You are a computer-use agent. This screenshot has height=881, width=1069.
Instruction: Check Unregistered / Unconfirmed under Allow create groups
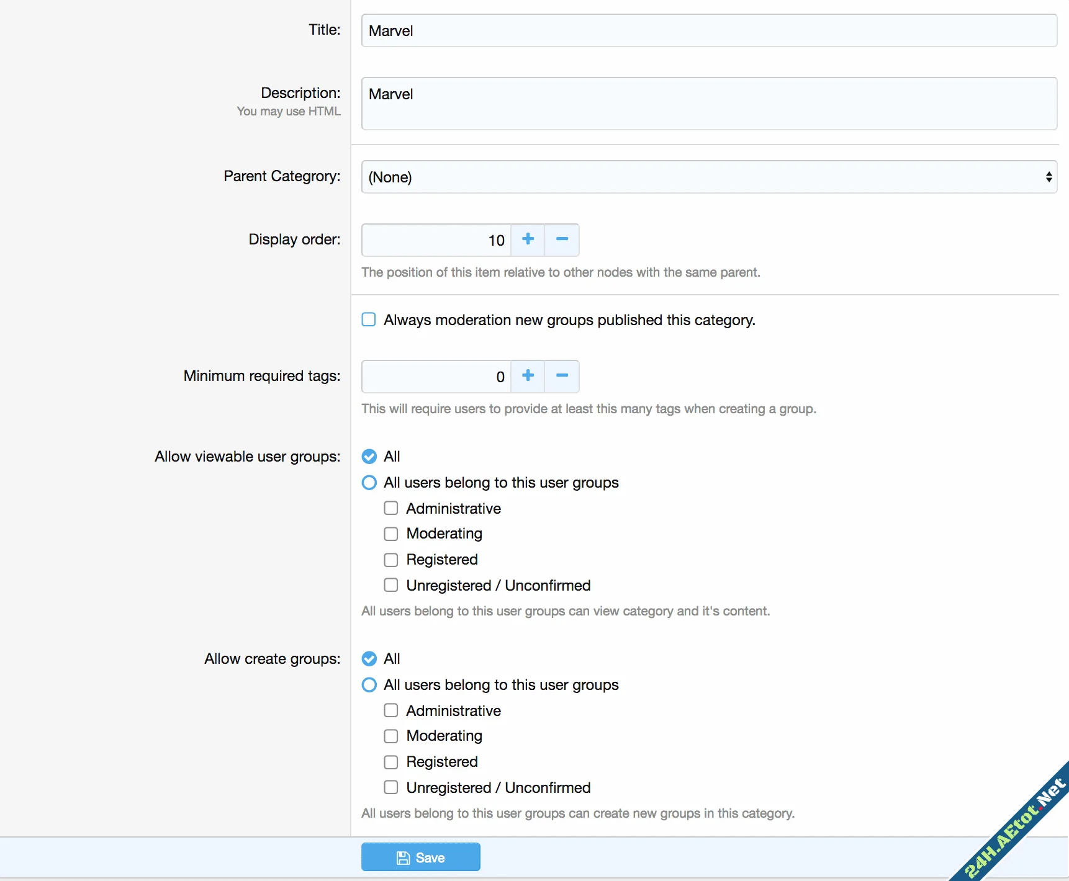pos(391,787)
